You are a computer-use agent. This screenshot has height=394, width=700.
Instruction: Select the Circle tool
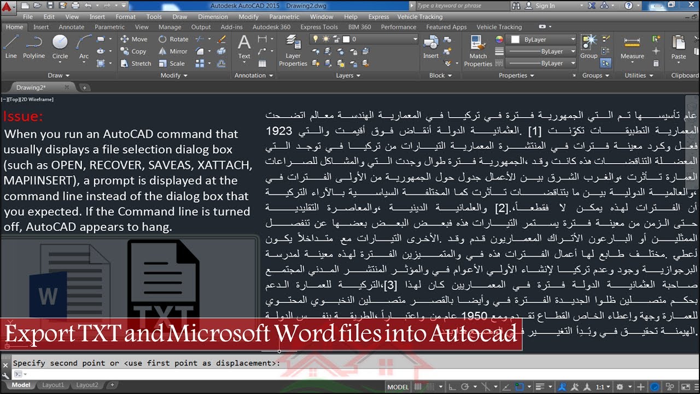[60, 47]
